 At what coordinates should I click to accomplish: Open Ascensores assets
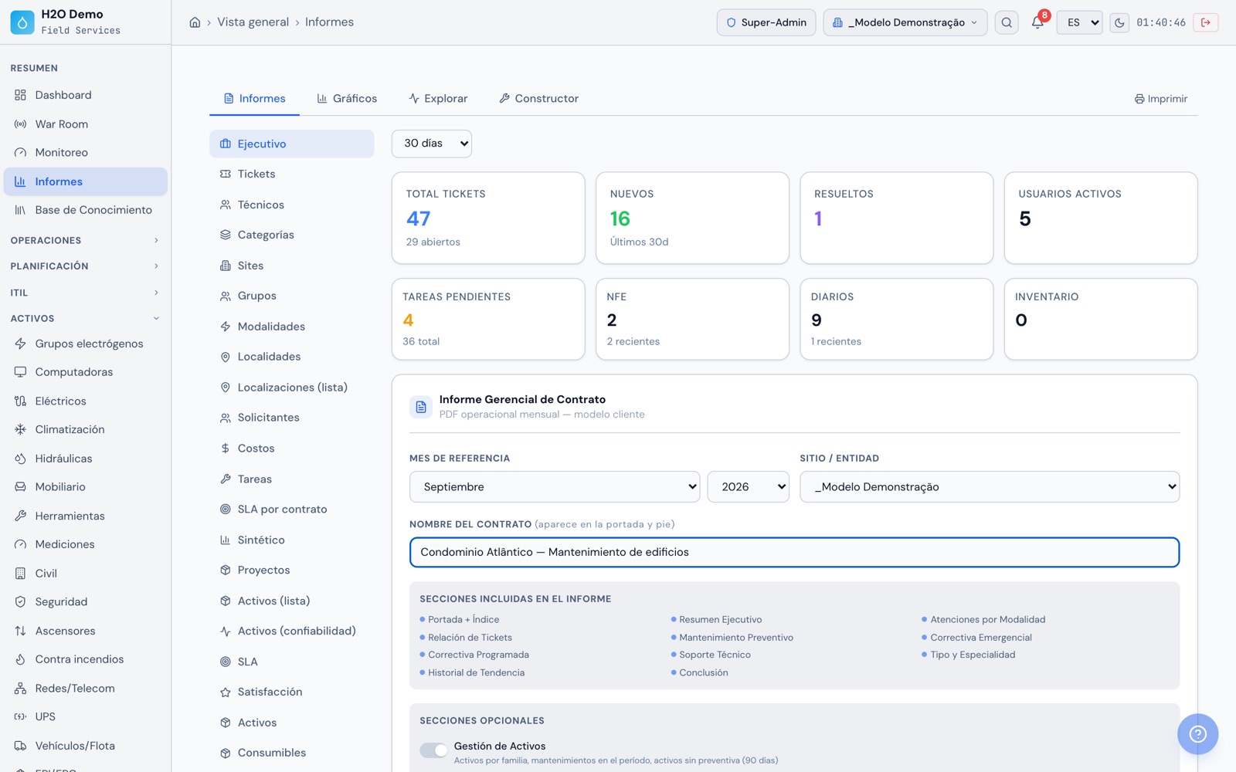tap(86, 631)
